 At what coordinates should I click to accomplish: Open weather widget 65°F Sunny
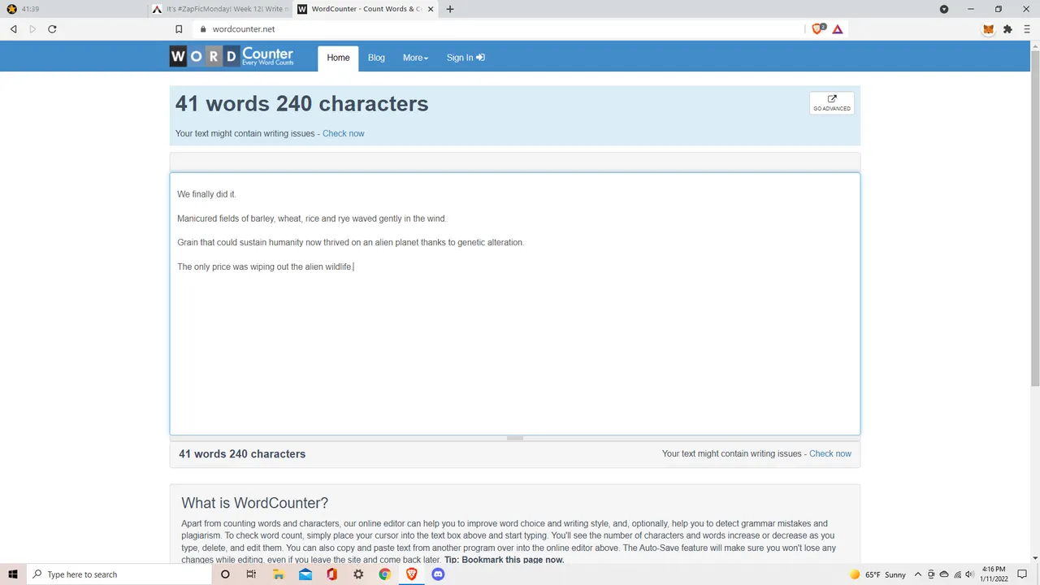tap(877, 574)
